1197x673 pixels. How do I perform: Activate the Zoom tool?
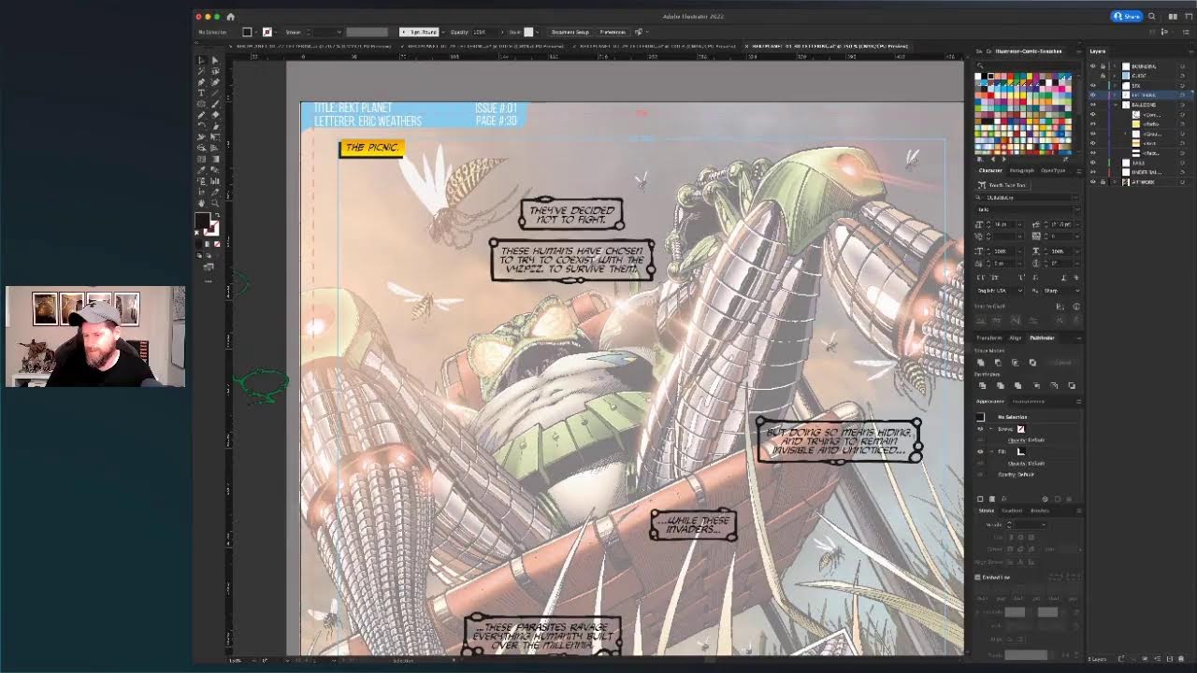(214, 203)
